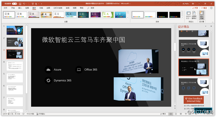The image size is (216, 117).
Task: Select the wood-textured theme thumbnail
Action: pos(46,15)
